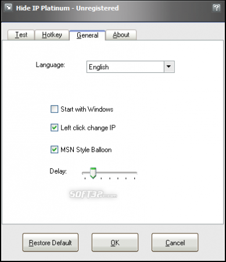Switch to the Test tab

coord(21,35)
